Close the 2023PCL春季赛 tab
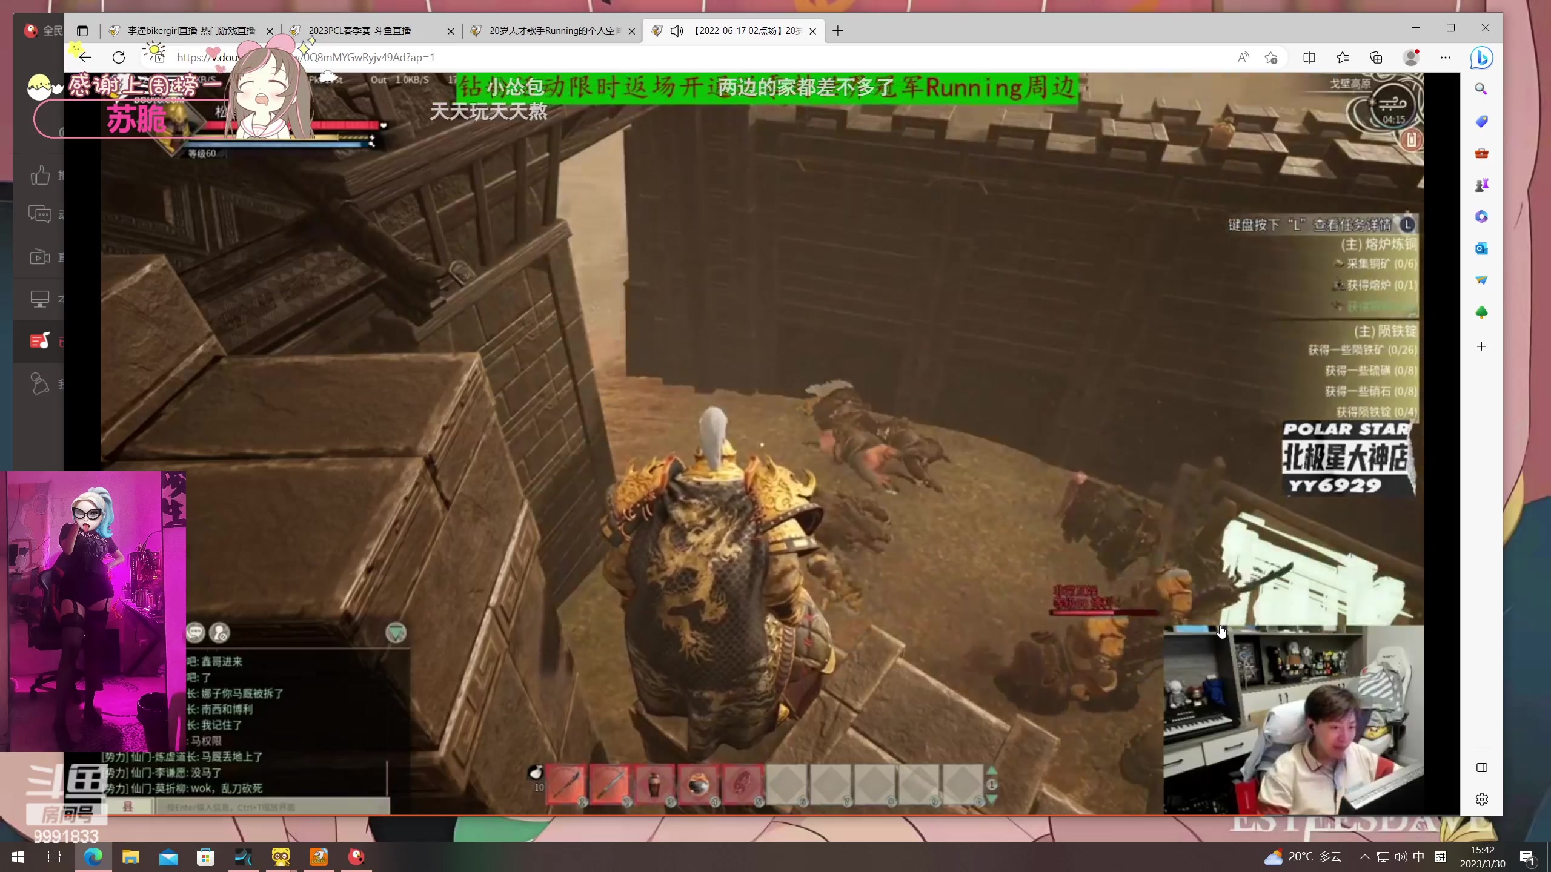1551x872 pixels. 450,31
